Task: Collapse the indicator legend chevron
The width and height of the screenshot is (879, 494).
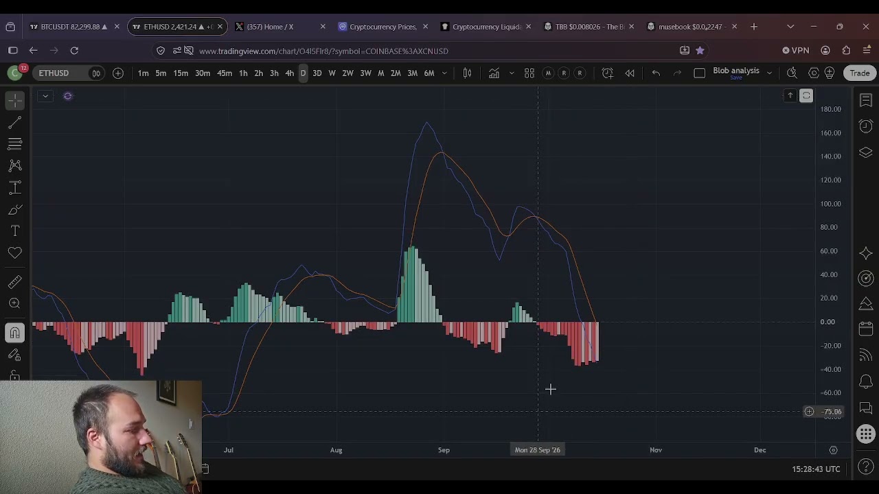Action: click(x=45, y=96)
